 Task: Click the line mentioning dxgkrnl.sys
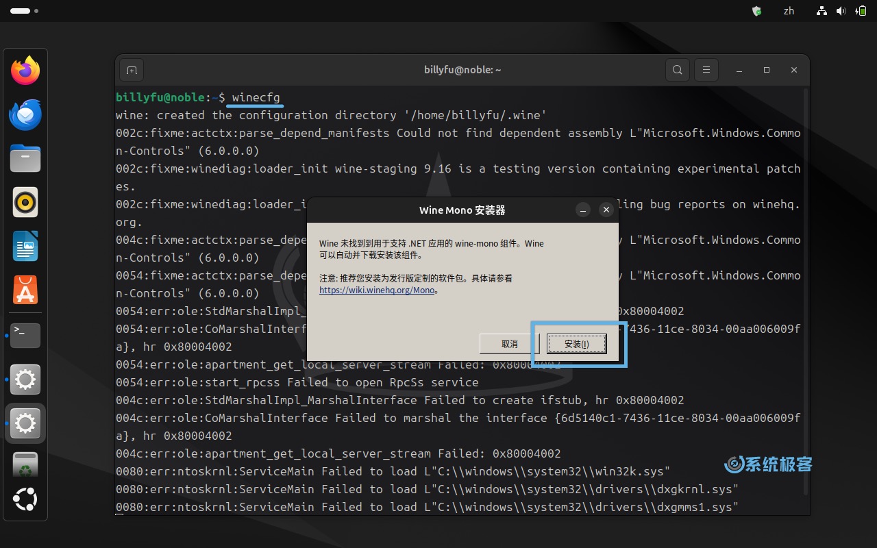427,489
